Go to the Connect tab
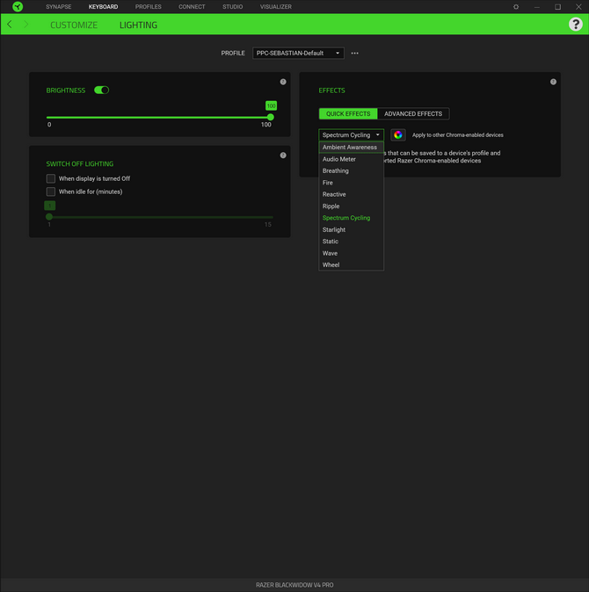 192,7
